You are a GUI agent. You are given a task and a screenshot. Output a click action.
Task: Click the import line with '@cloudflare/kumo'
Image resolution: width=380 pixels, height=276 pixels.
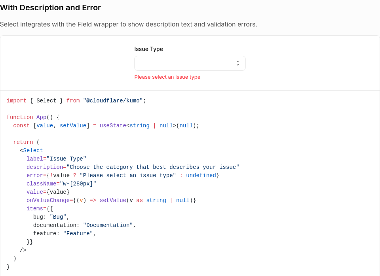tap(76, 101)
